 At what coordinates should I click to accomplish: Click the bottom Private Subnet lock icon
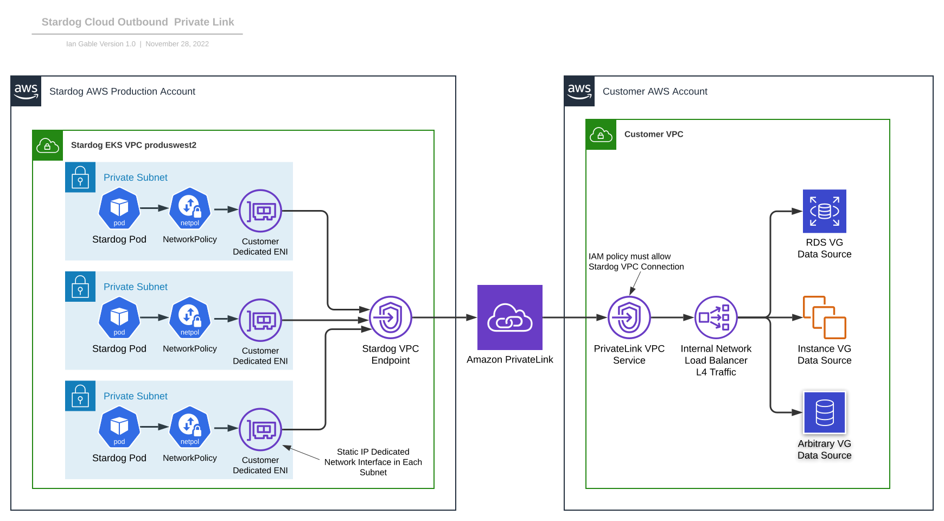pyautogui.click(x=80, y=396)
